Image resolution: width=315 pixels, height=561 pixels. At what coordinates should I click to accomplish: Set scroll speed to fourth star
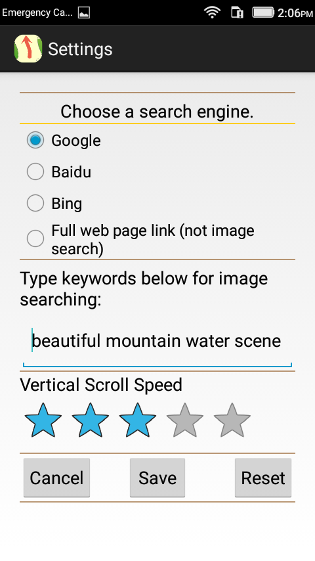(x=185, y=420)
